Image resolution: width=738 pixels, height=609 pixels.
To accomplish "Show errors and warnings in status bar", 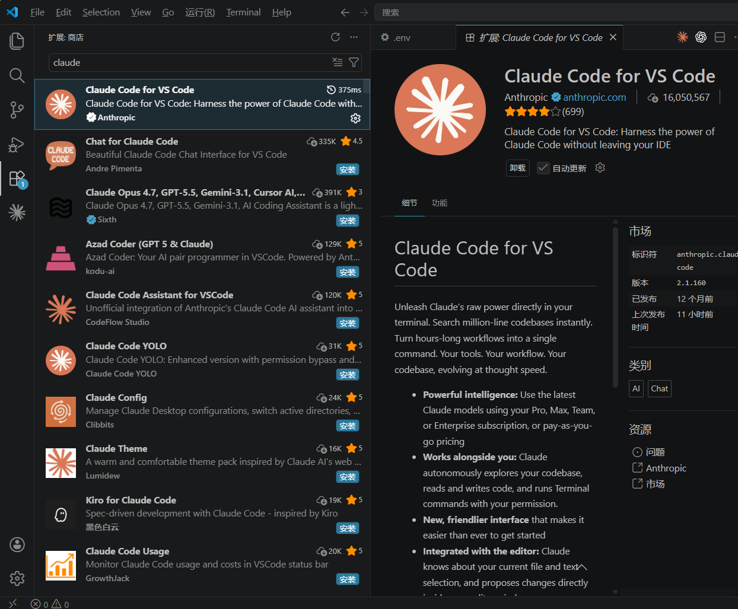I will [x=50, y=604].
